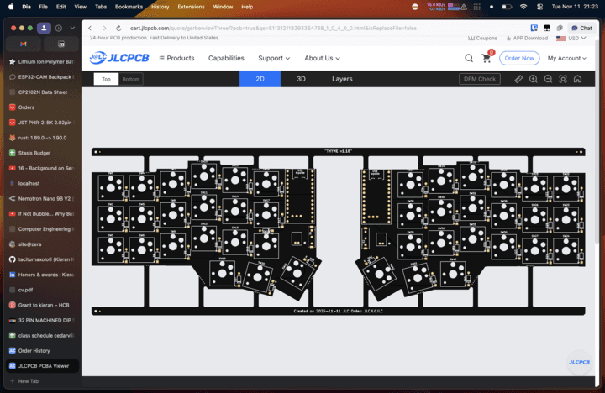This screenshot has width=605, height=393.
Task: Click the site search magnifier icon
Action: [x=469, y=58]
